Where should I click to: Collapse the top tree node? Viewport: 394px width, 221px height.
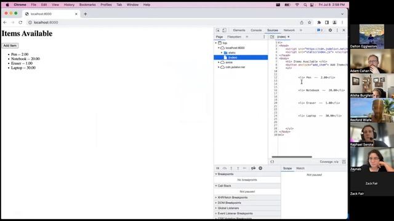[x=216, y=43]
